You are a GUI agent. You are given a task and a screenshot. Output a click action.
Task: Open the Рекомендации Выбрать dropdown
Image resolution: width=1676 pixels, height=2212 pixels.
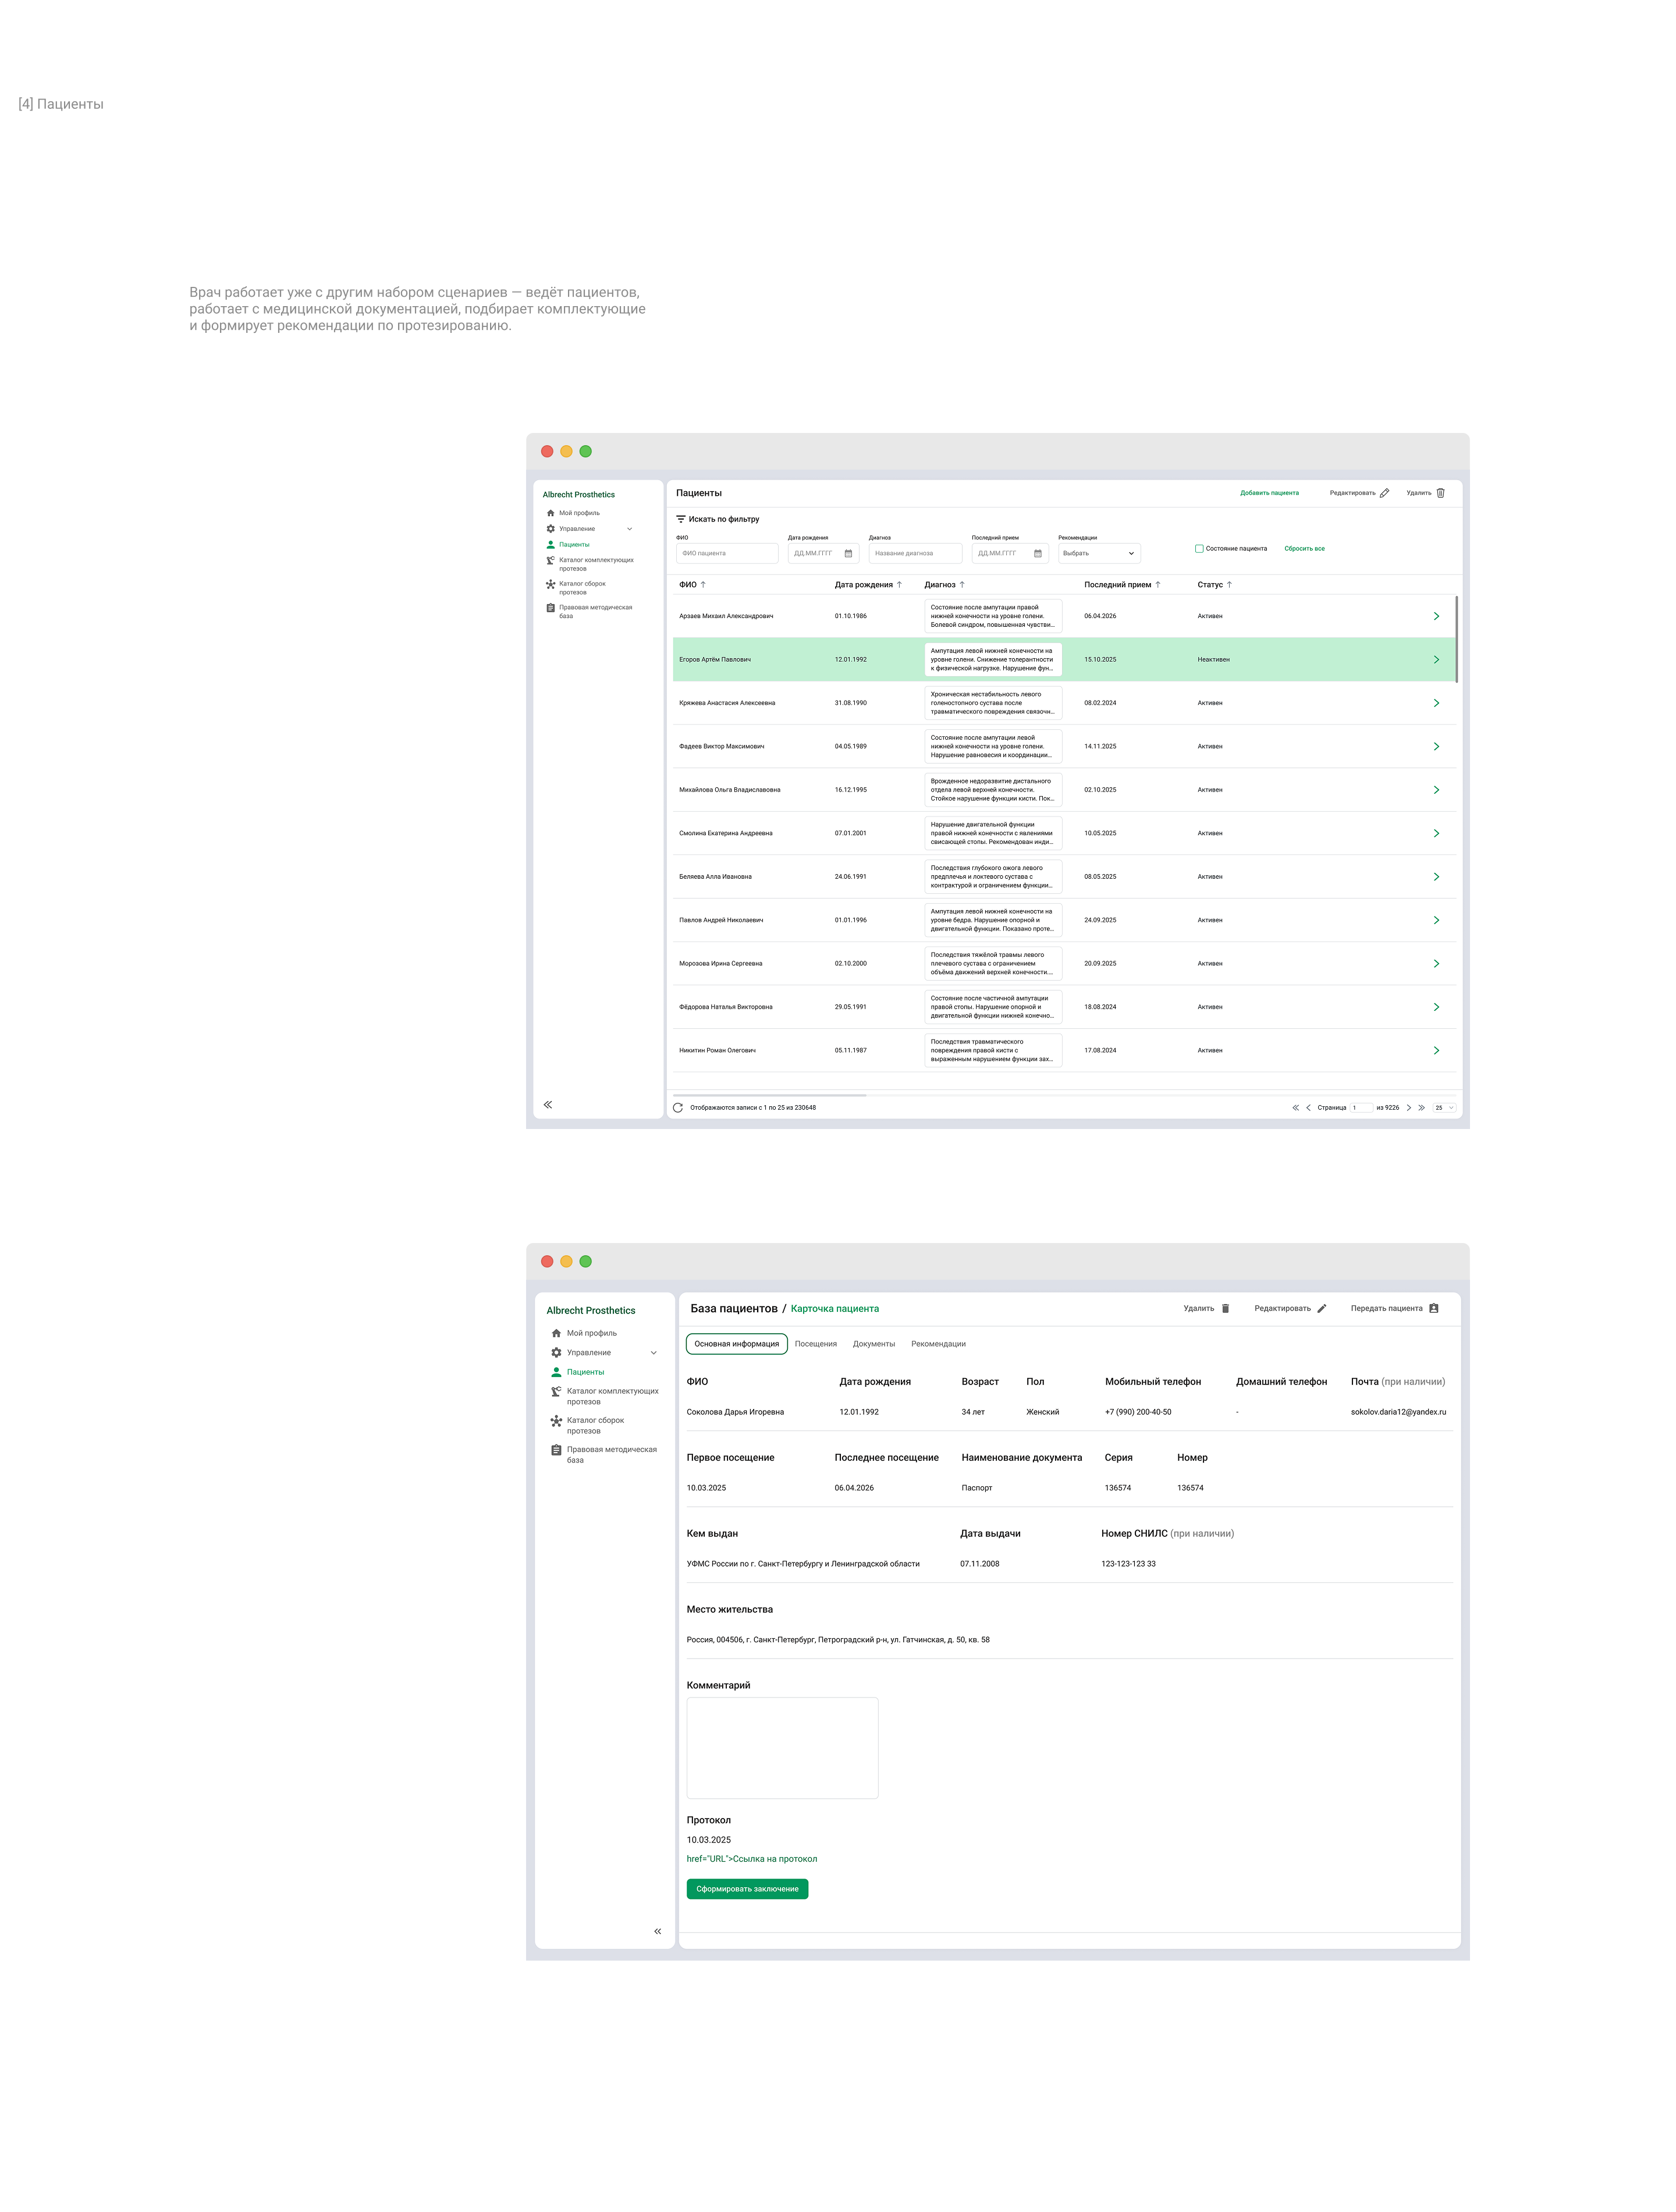1099,553
